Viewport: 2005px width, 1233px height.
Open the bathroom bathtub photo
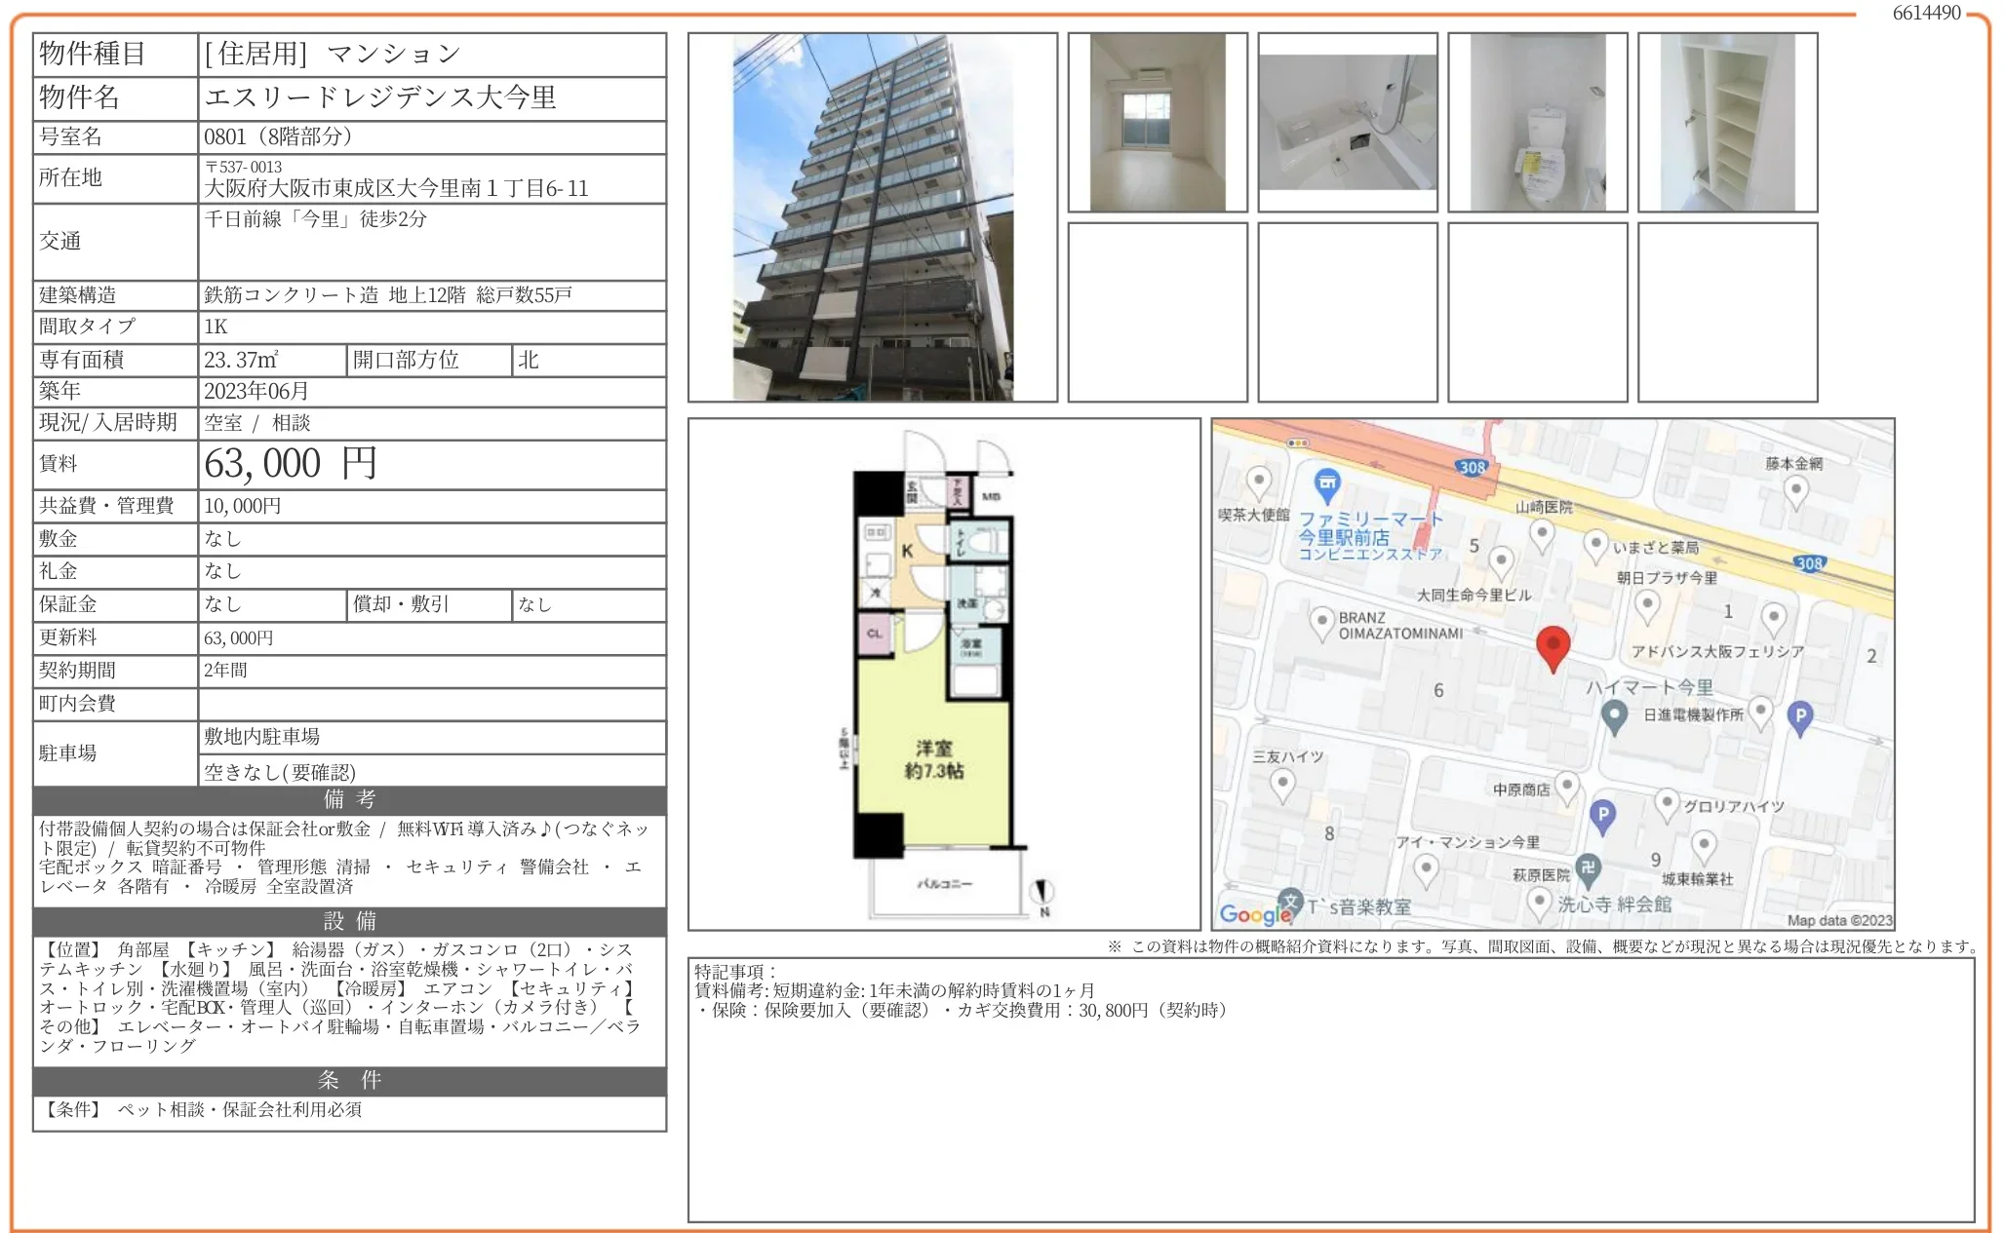[x=1347, y=122]
